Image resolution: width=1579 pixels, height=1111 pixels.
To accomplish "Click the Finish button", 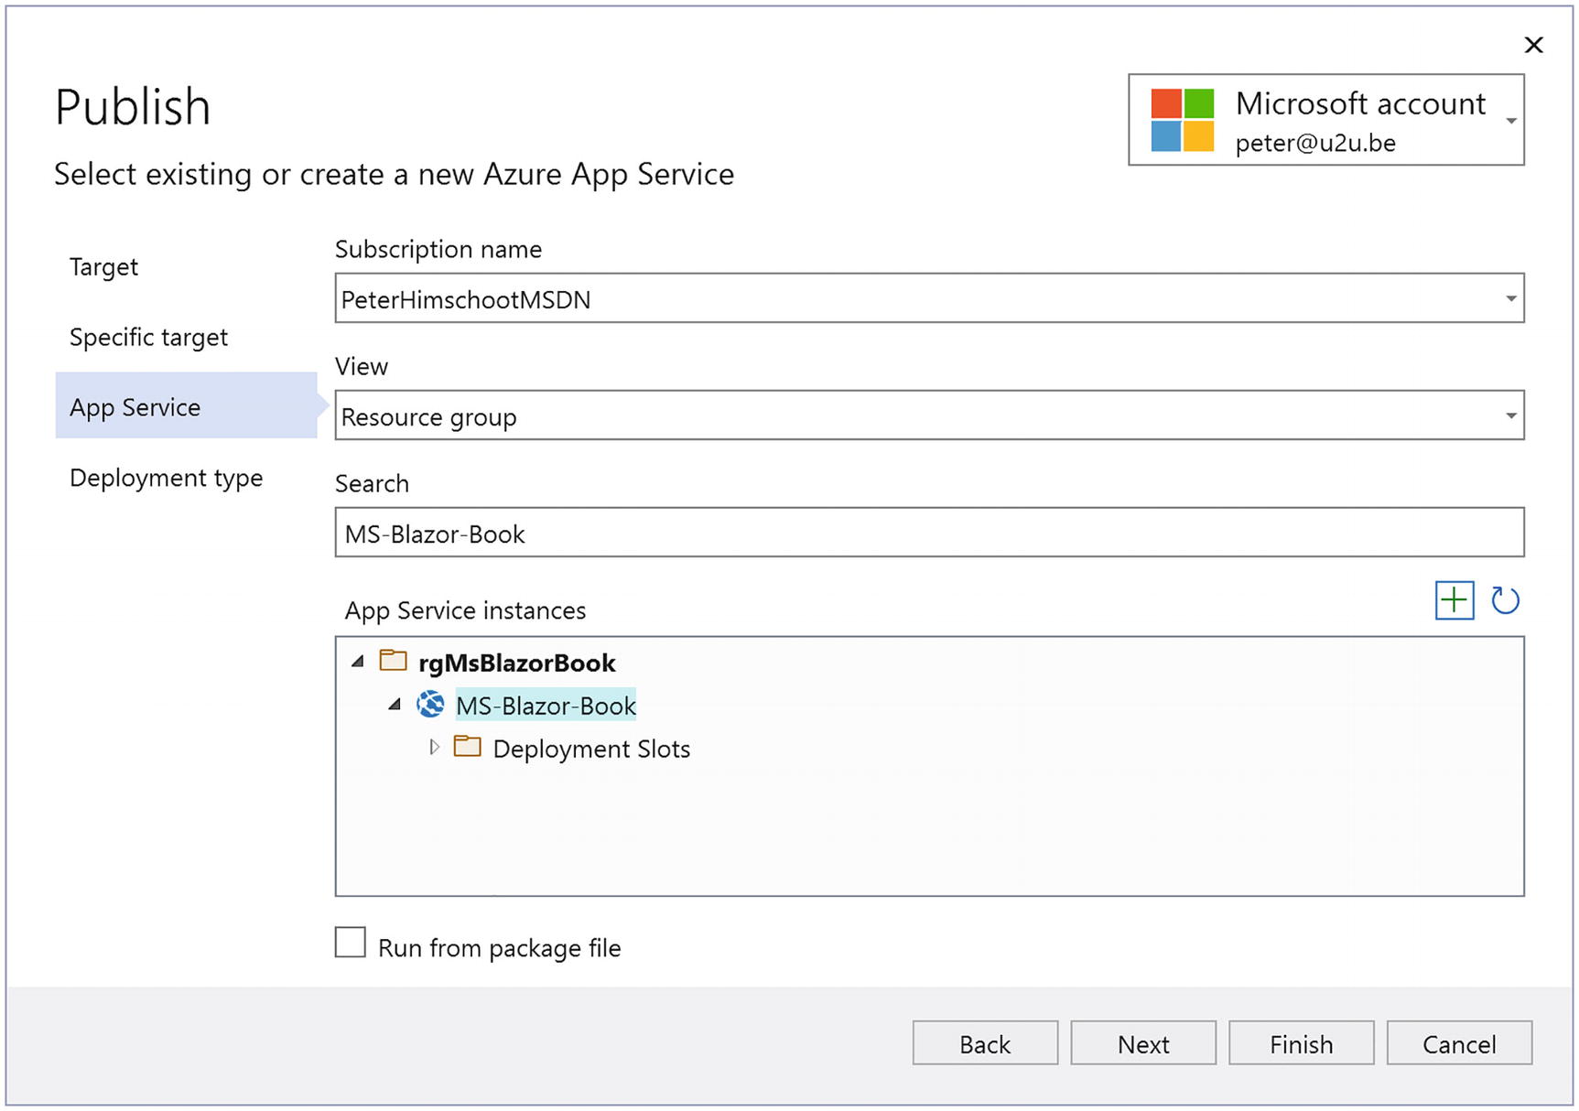I will point(1300,1043).
